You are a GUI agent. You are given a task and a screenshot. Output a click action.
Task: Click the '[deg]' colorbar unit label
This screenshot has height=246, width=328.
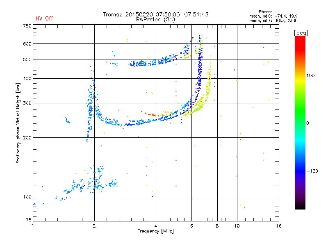coord(301,33)
